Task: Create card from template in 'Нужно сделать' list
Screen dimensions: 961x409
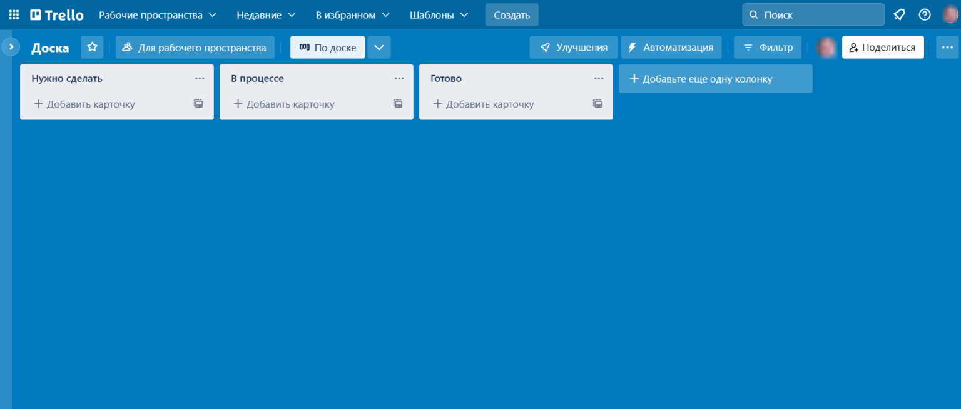Action: (x=198, y=103)
